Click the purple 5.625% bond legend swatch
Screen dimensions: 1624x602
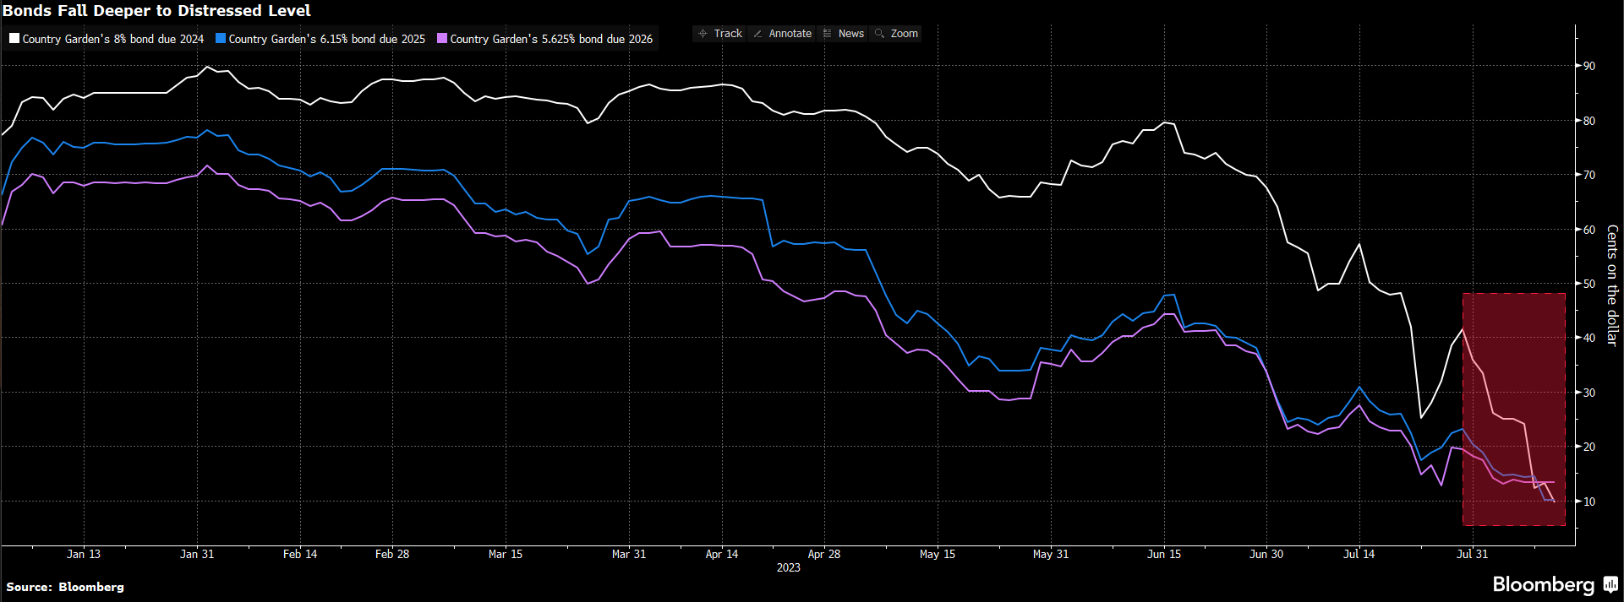(x=442, y=38)
